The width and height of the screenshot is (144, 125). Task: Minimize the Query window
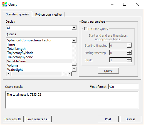112,4
